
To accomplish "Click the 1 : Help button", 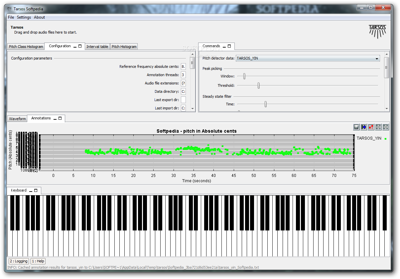I will pos(38,261).
